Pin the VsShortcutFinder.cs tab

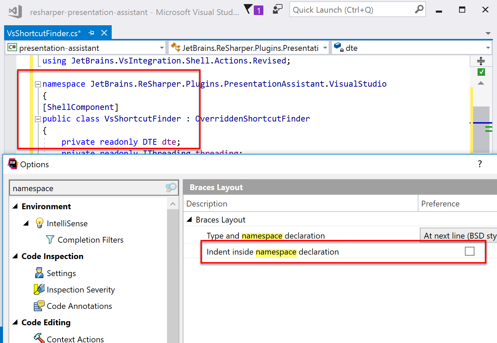[x=91, y=33]
